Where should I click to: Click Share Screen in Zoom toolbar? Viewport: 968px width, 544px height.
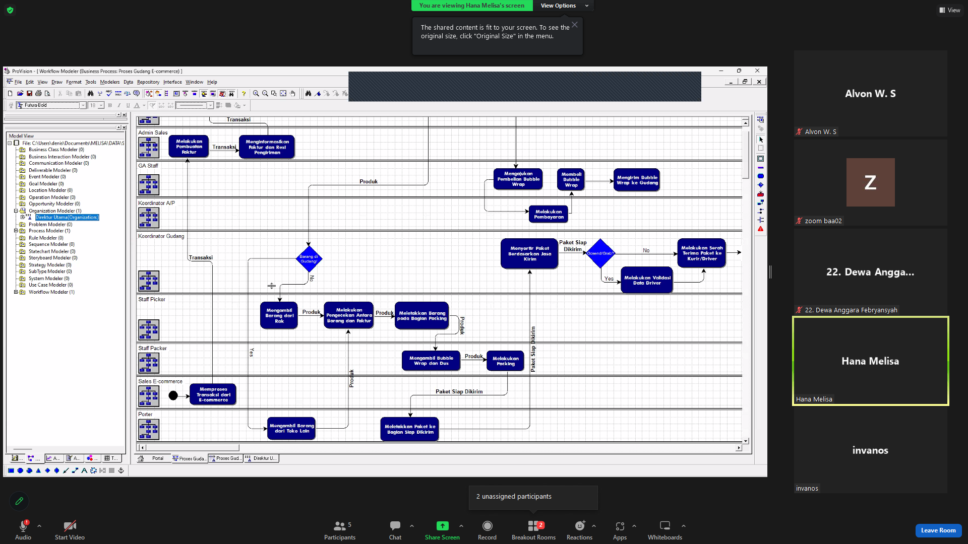442,530
